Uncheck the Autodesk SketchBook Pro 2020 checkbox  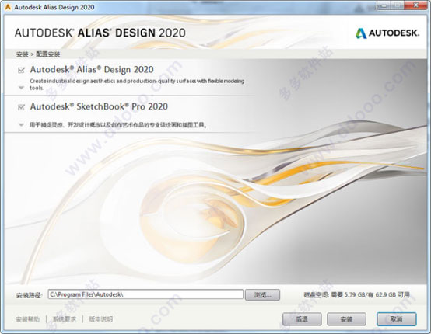click(x=21, y=107)
